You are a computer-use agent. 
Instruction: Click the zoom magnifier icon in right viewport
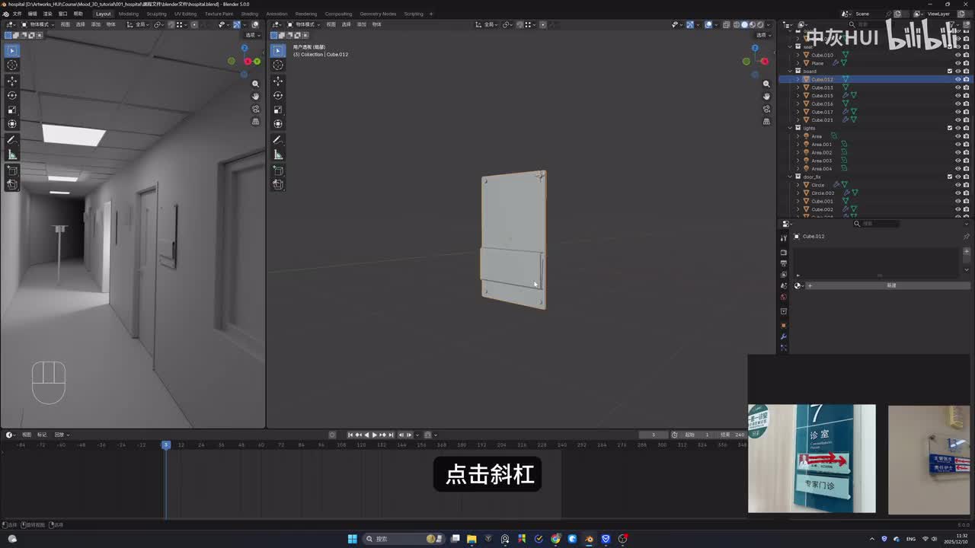[766, 84]
